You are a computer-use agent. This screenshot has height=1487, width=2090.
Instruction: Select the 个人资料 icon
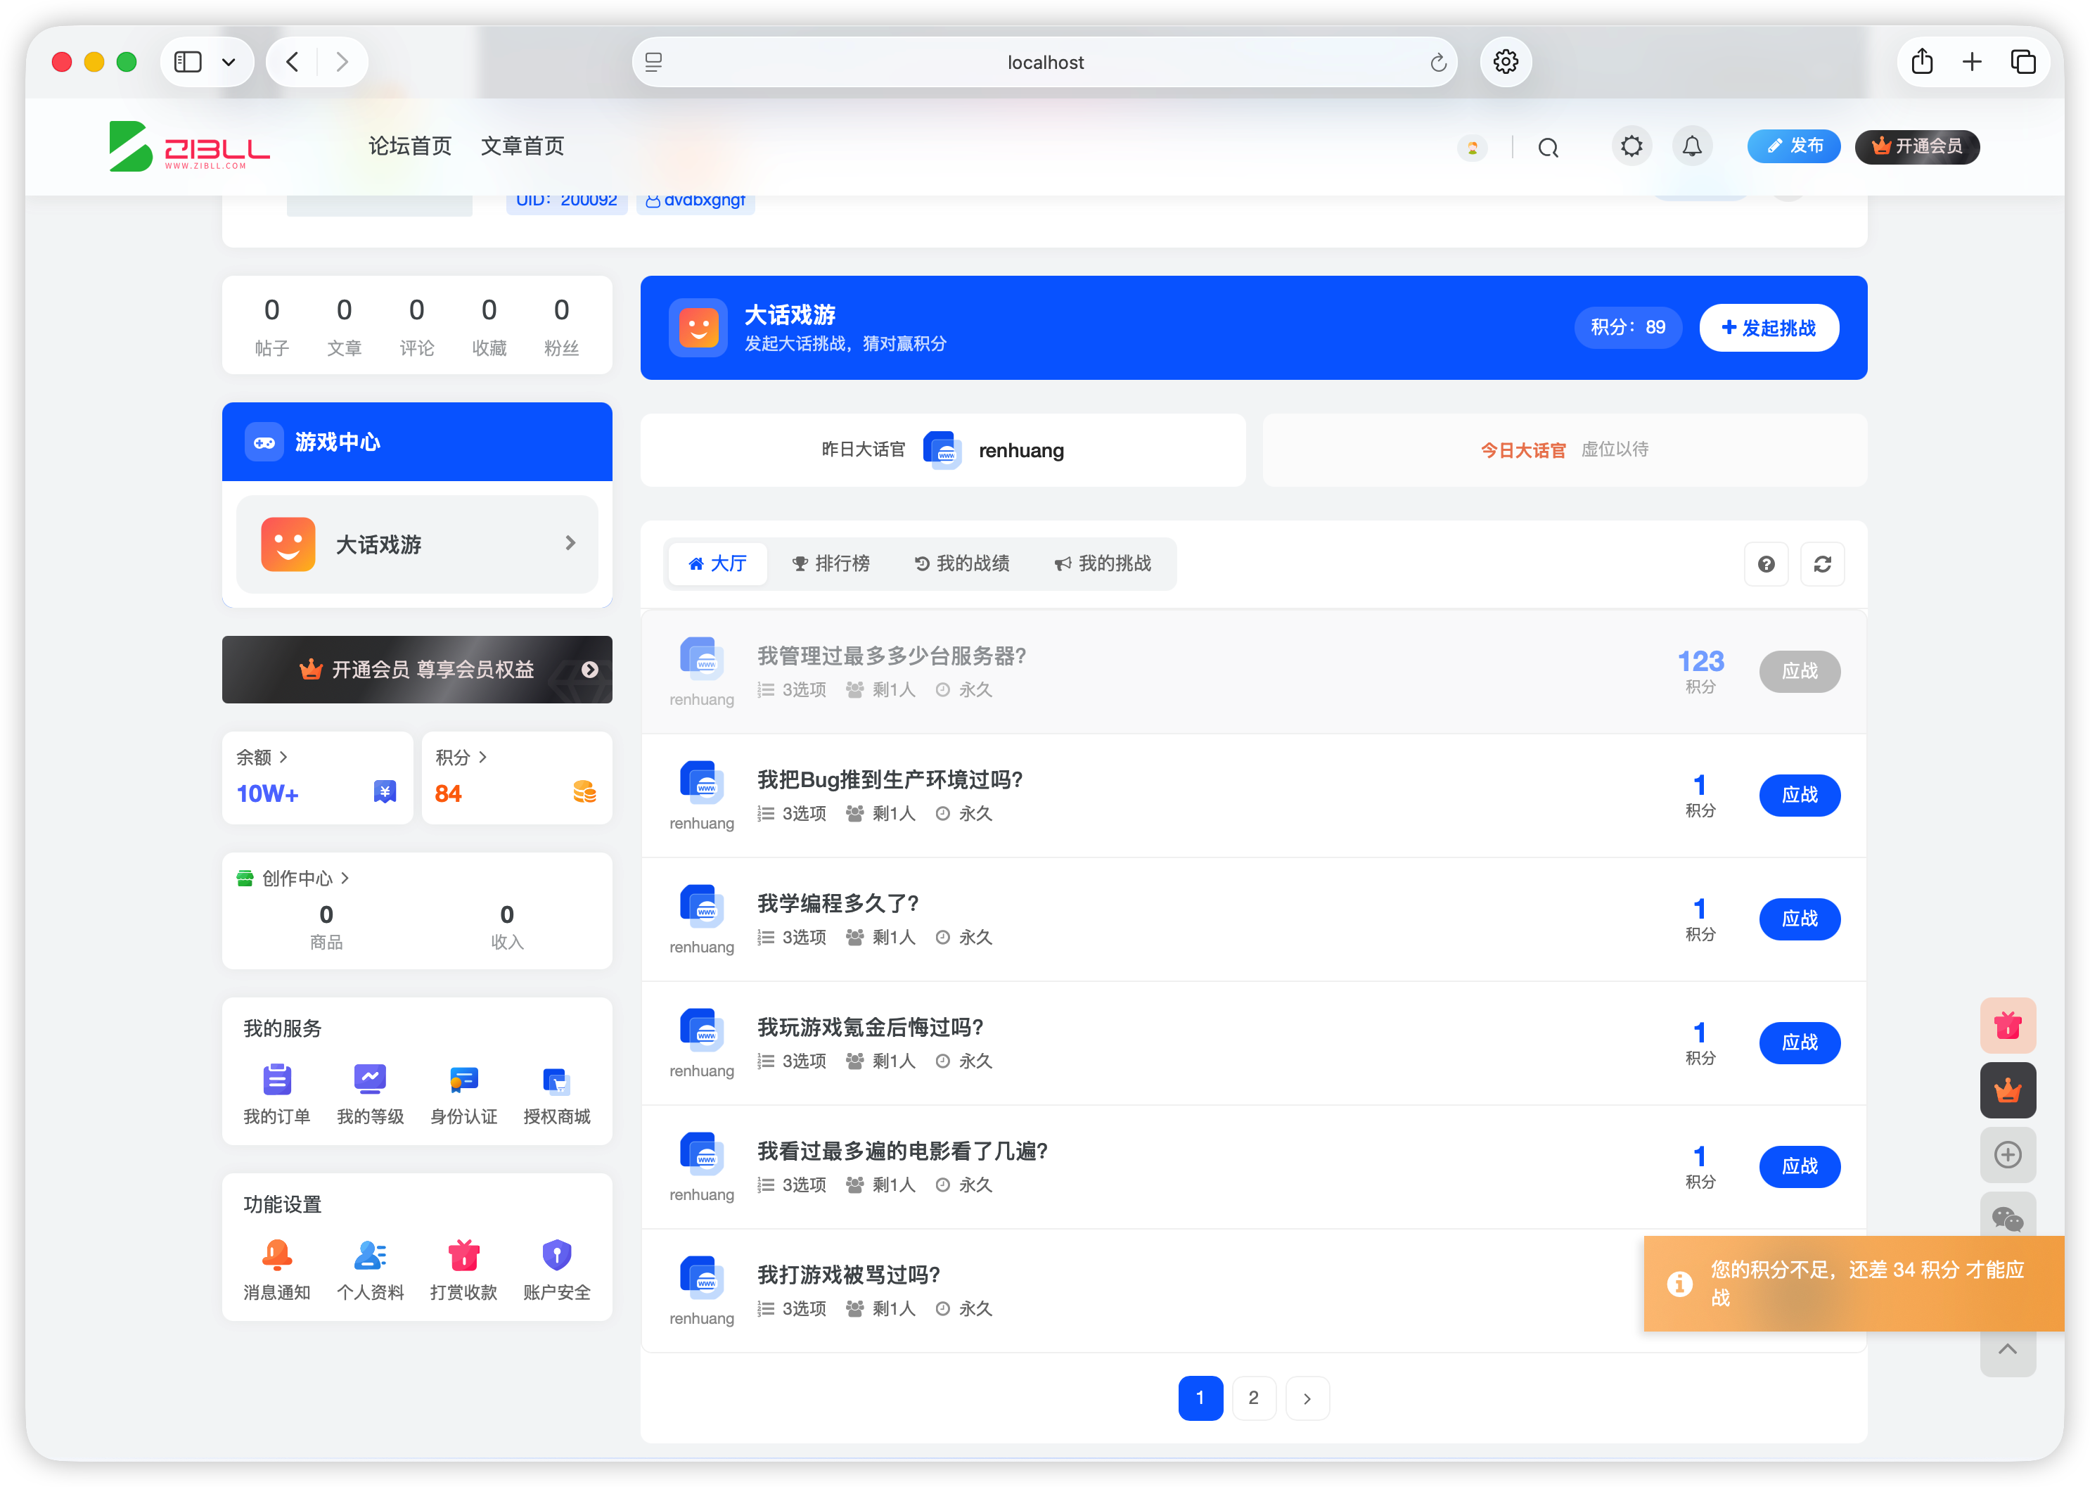(370, 1256)
